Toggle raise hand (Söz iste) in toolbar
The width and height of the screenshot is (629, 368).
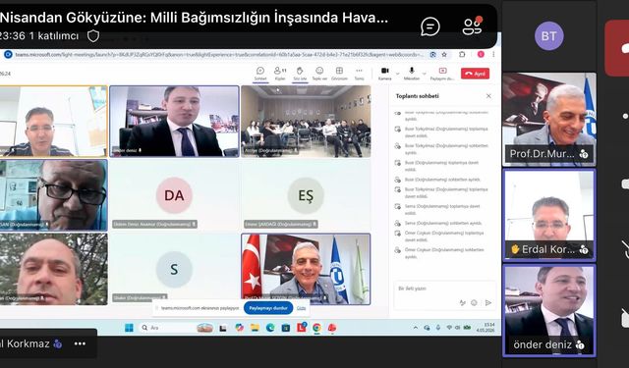(x=300, y=74)
